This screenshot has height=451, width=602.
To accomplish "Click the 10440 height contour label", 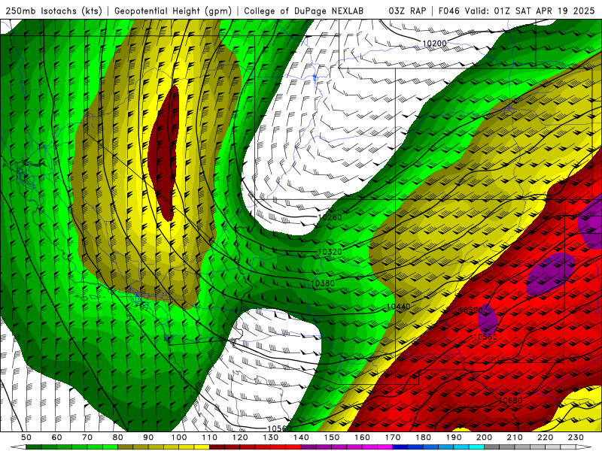I will (x=399, y=307).
